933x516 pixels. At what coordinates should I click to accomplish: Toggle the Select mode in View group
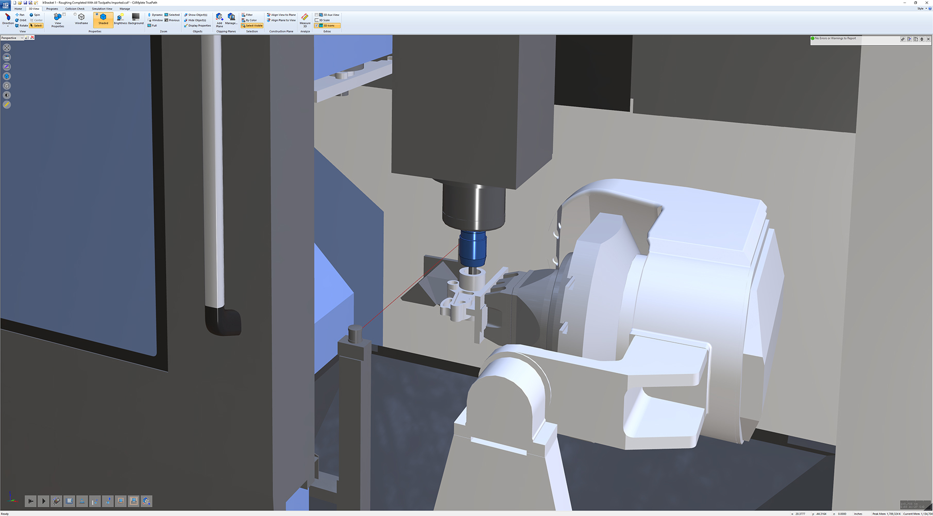pyautogui.click(x=36, y=25)
